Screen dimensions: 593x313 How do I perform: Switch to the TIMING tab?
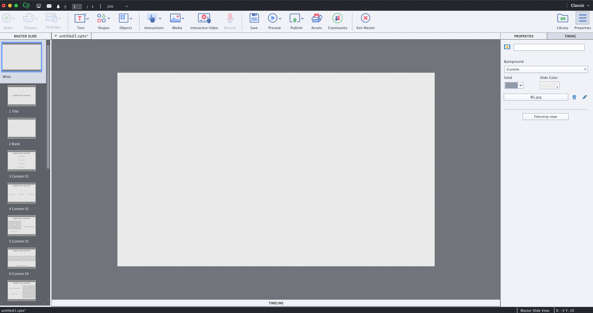point(570,36)
